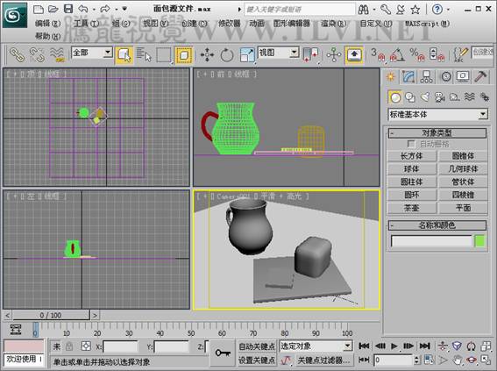Create a 圆柱体 primitive
This screenshot has height=371, width=497.
click(x=412, y=182)
